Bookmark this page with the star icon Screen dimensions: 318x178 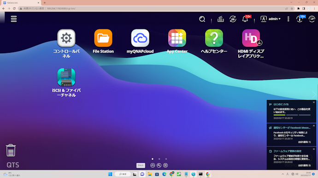(292, 8)
